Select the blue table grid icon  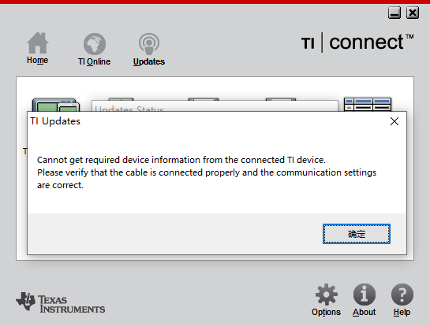coord(368,104)
